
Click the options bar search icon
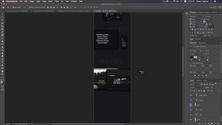coord(211,7)
